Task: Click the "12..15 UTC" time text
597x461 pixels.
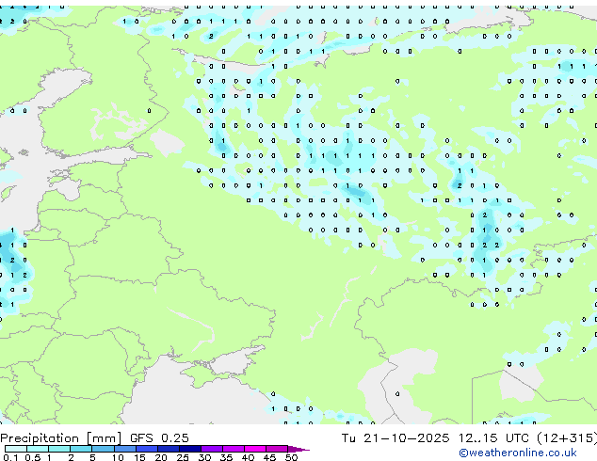Action: coord(493,438)
